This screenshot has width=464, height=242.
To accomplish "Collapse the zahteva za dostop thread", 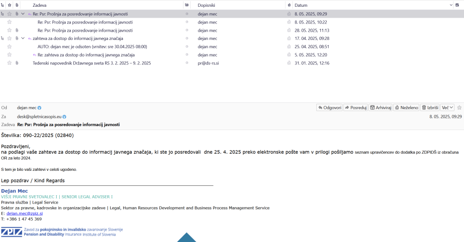I will 23,39.
